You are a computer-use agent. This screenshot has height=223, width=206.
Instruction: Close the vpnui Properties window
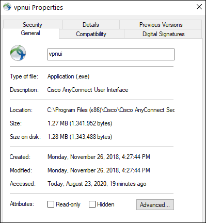(199, 7)
